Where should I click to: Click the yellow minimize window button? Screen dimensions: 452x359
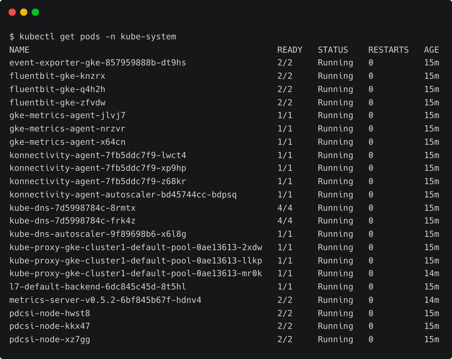24,12
